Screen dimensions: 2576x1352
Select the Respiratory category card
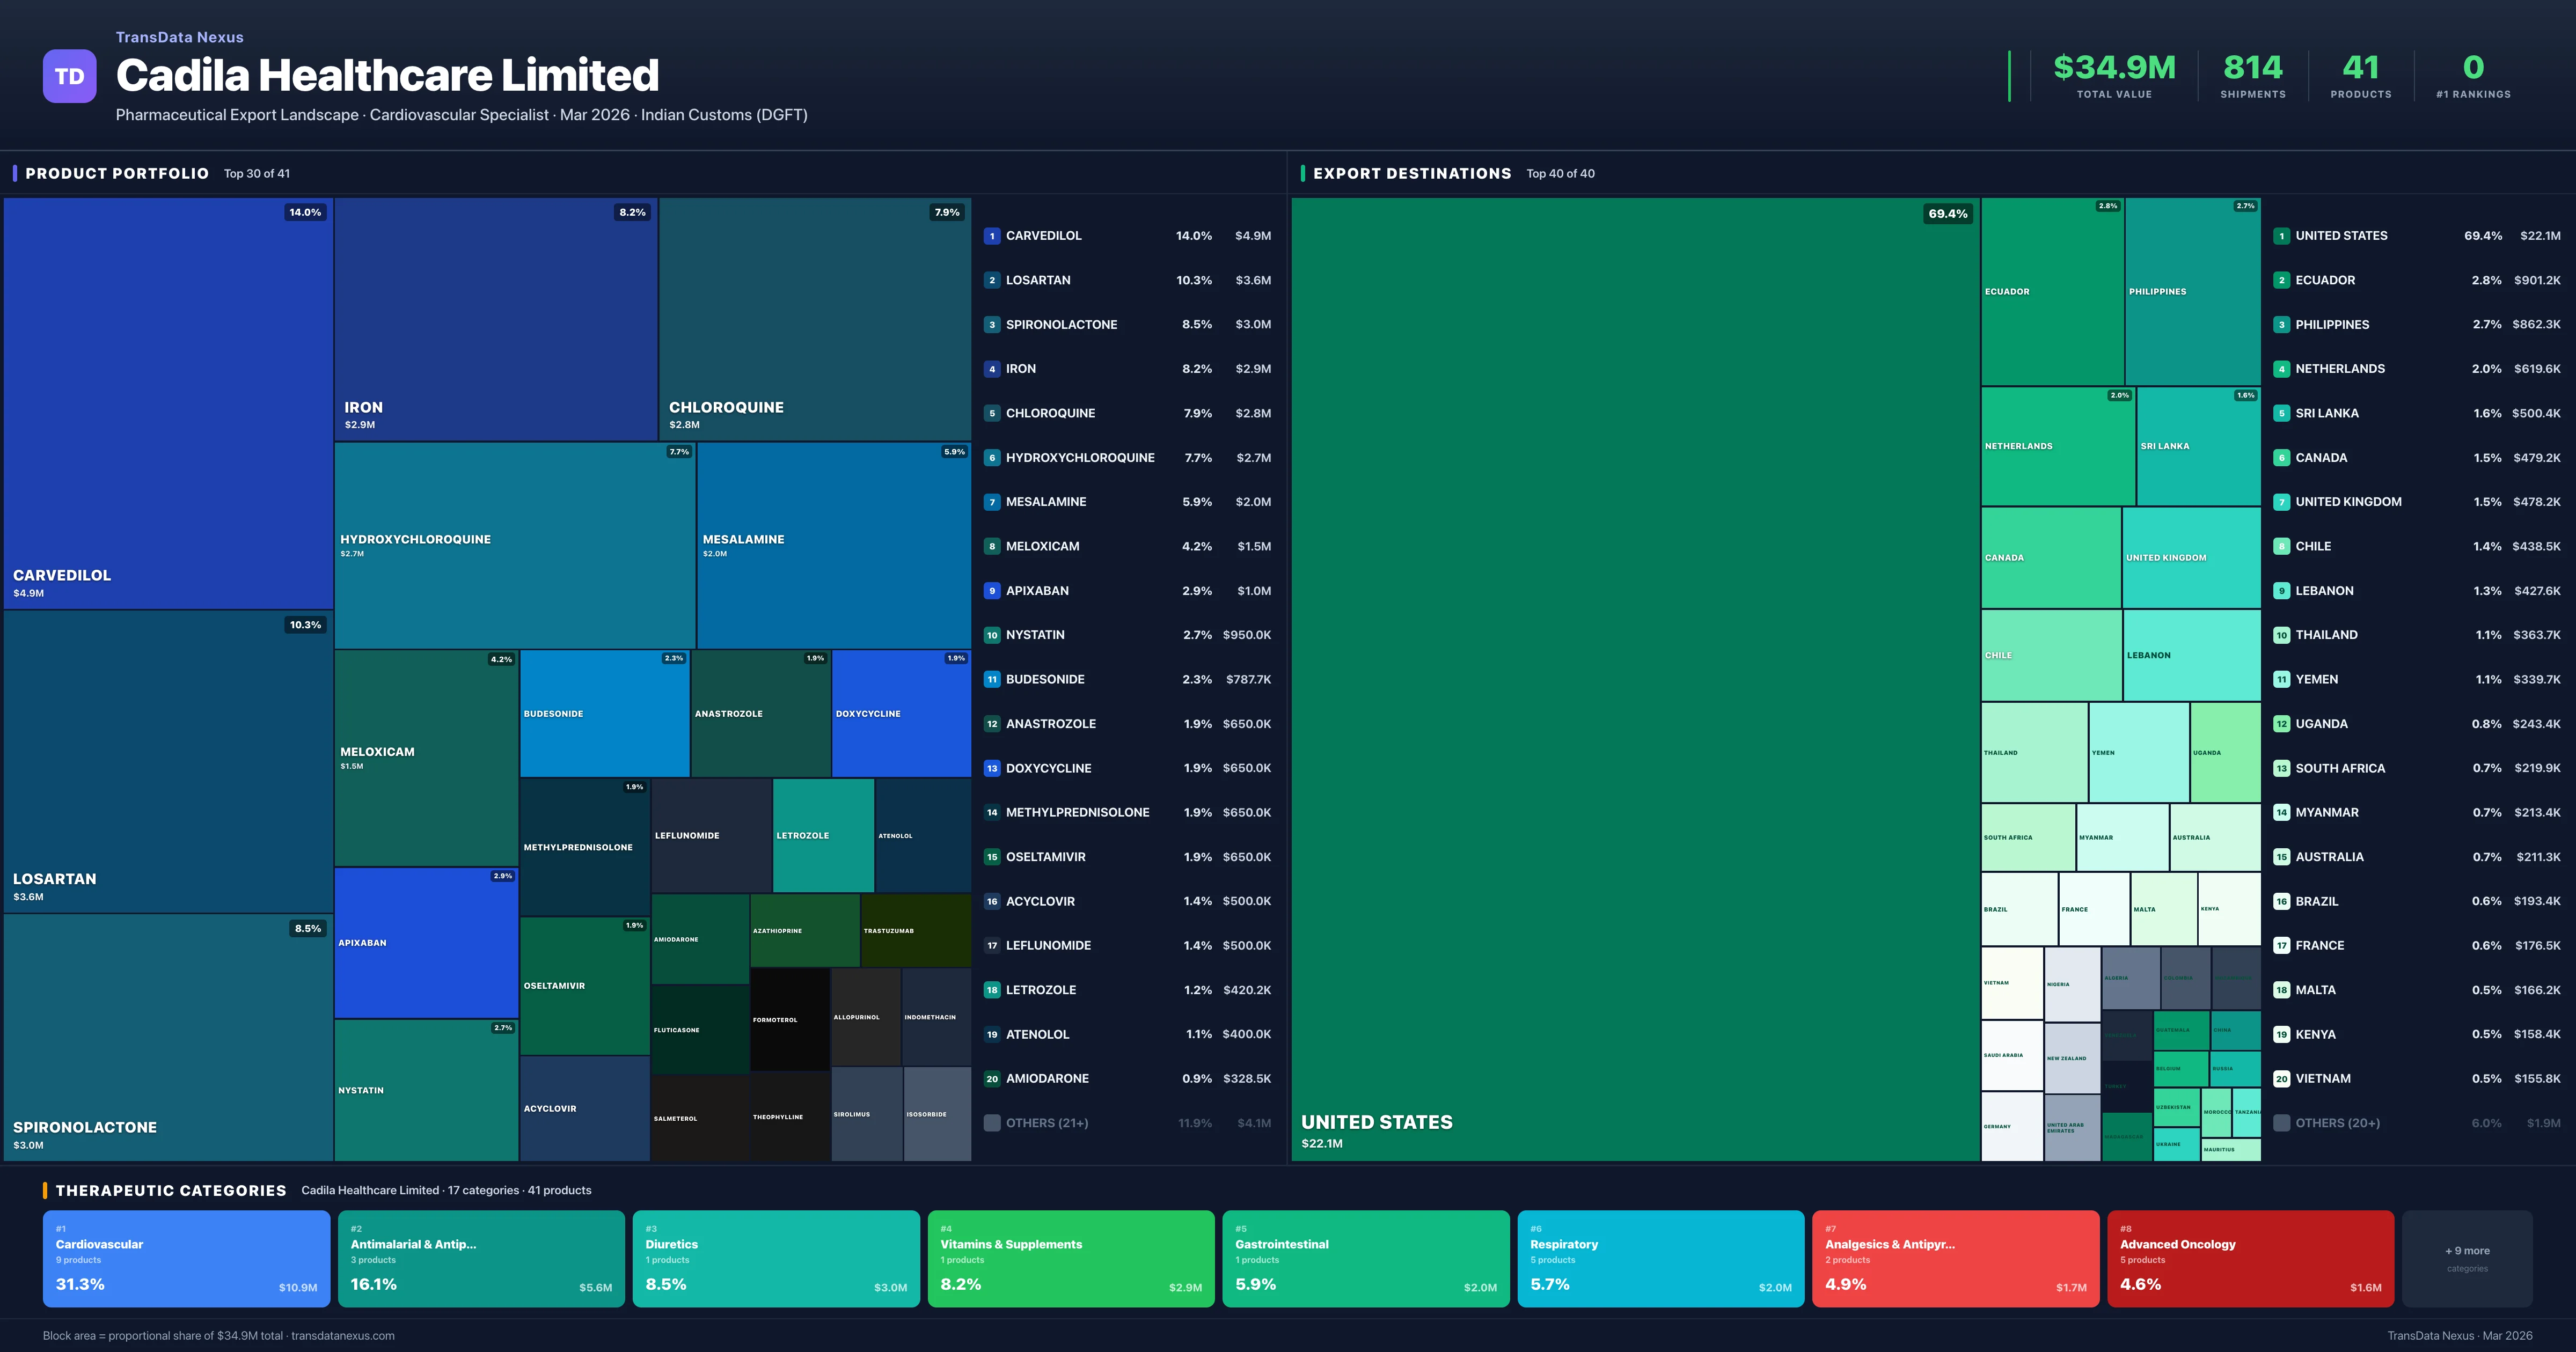pos(1660,1258)
